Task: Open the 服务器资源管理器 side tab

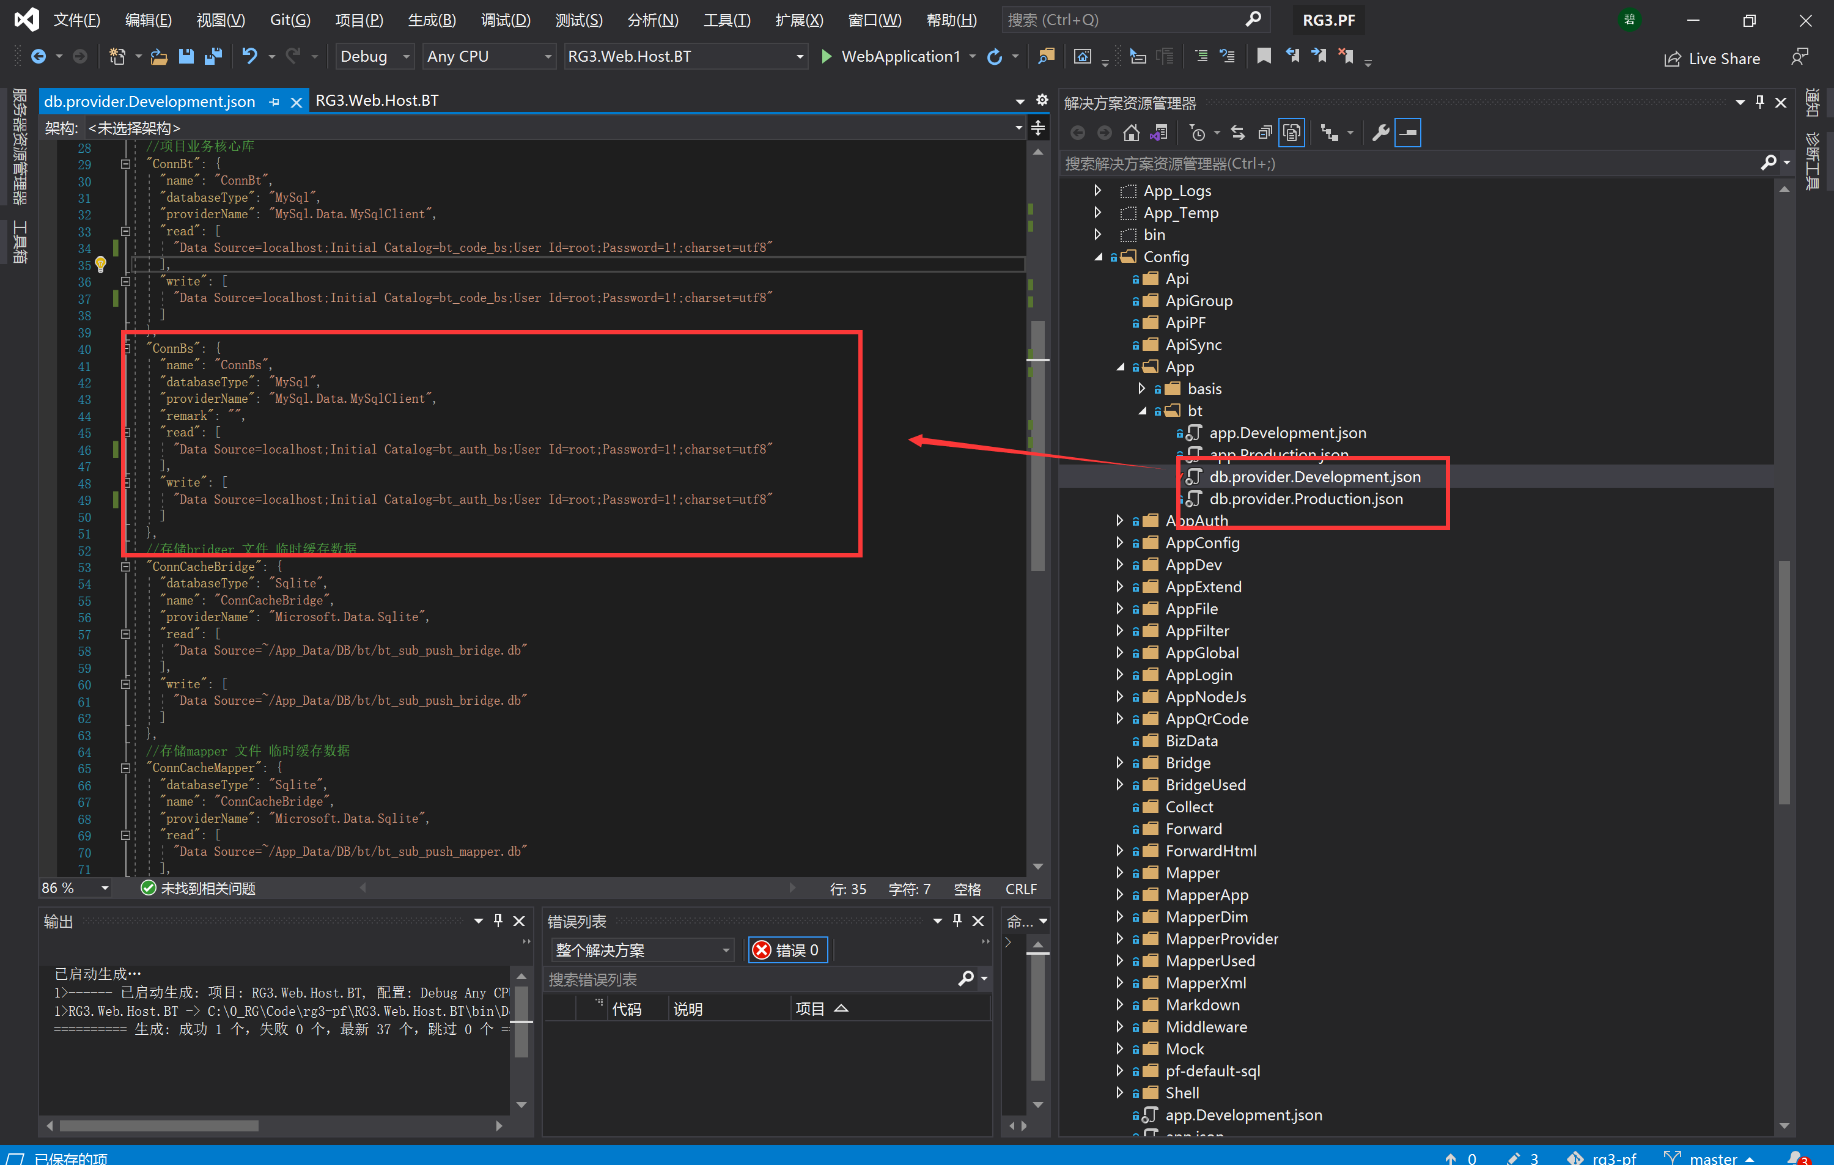Action: pyautogui.click(x=20, y=146)
